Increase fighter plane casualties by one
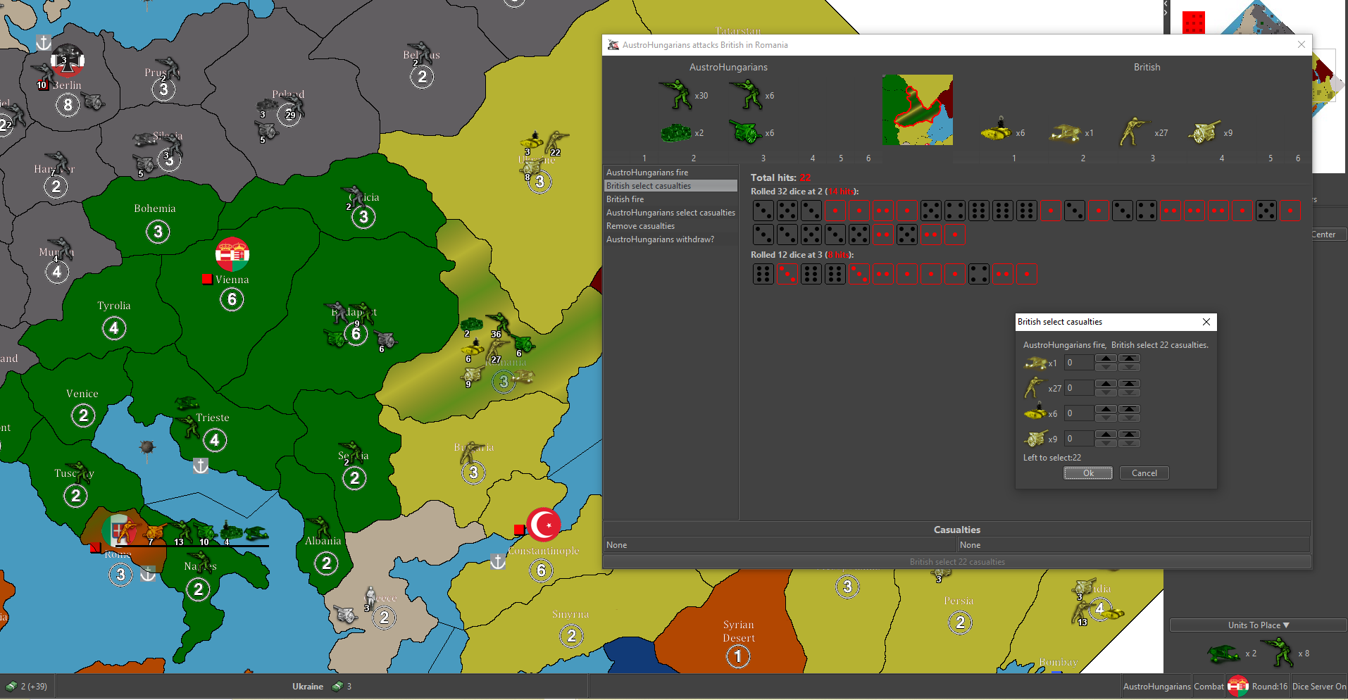 [x=1106, y=358]
